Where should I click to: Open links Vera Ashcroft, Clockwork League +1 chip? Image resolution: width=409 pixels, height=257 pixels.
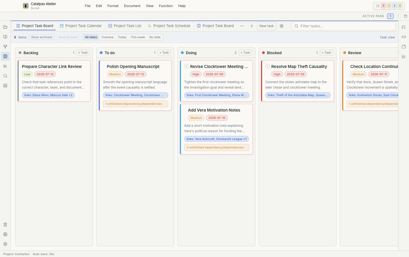(217, 139)
